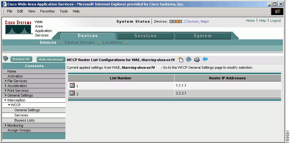
Task: Collapse the WCCP tree node
Action: tap(9, 105)
